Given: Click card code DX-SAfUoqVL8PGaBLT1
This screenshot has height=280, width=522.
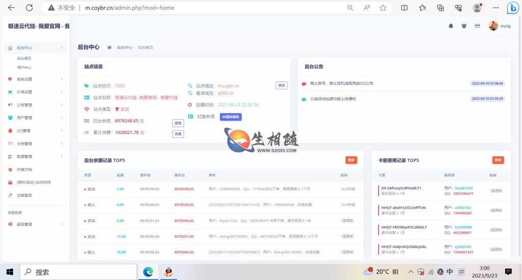Looking at the screenshot, I should pyautogui.click(x=401, y=188).
